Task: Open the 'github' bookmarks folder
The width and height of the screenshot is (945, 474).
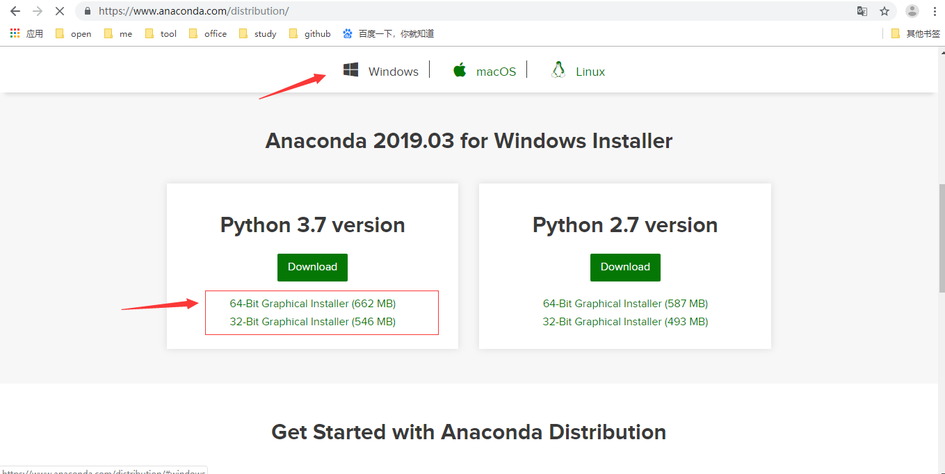Action: pyautogui.click(x=309, y=33)
